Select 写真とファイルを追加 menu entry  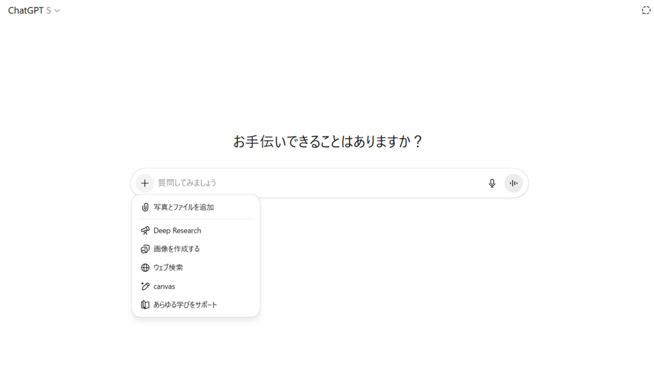pyautogui.click(x=195, y=207)
